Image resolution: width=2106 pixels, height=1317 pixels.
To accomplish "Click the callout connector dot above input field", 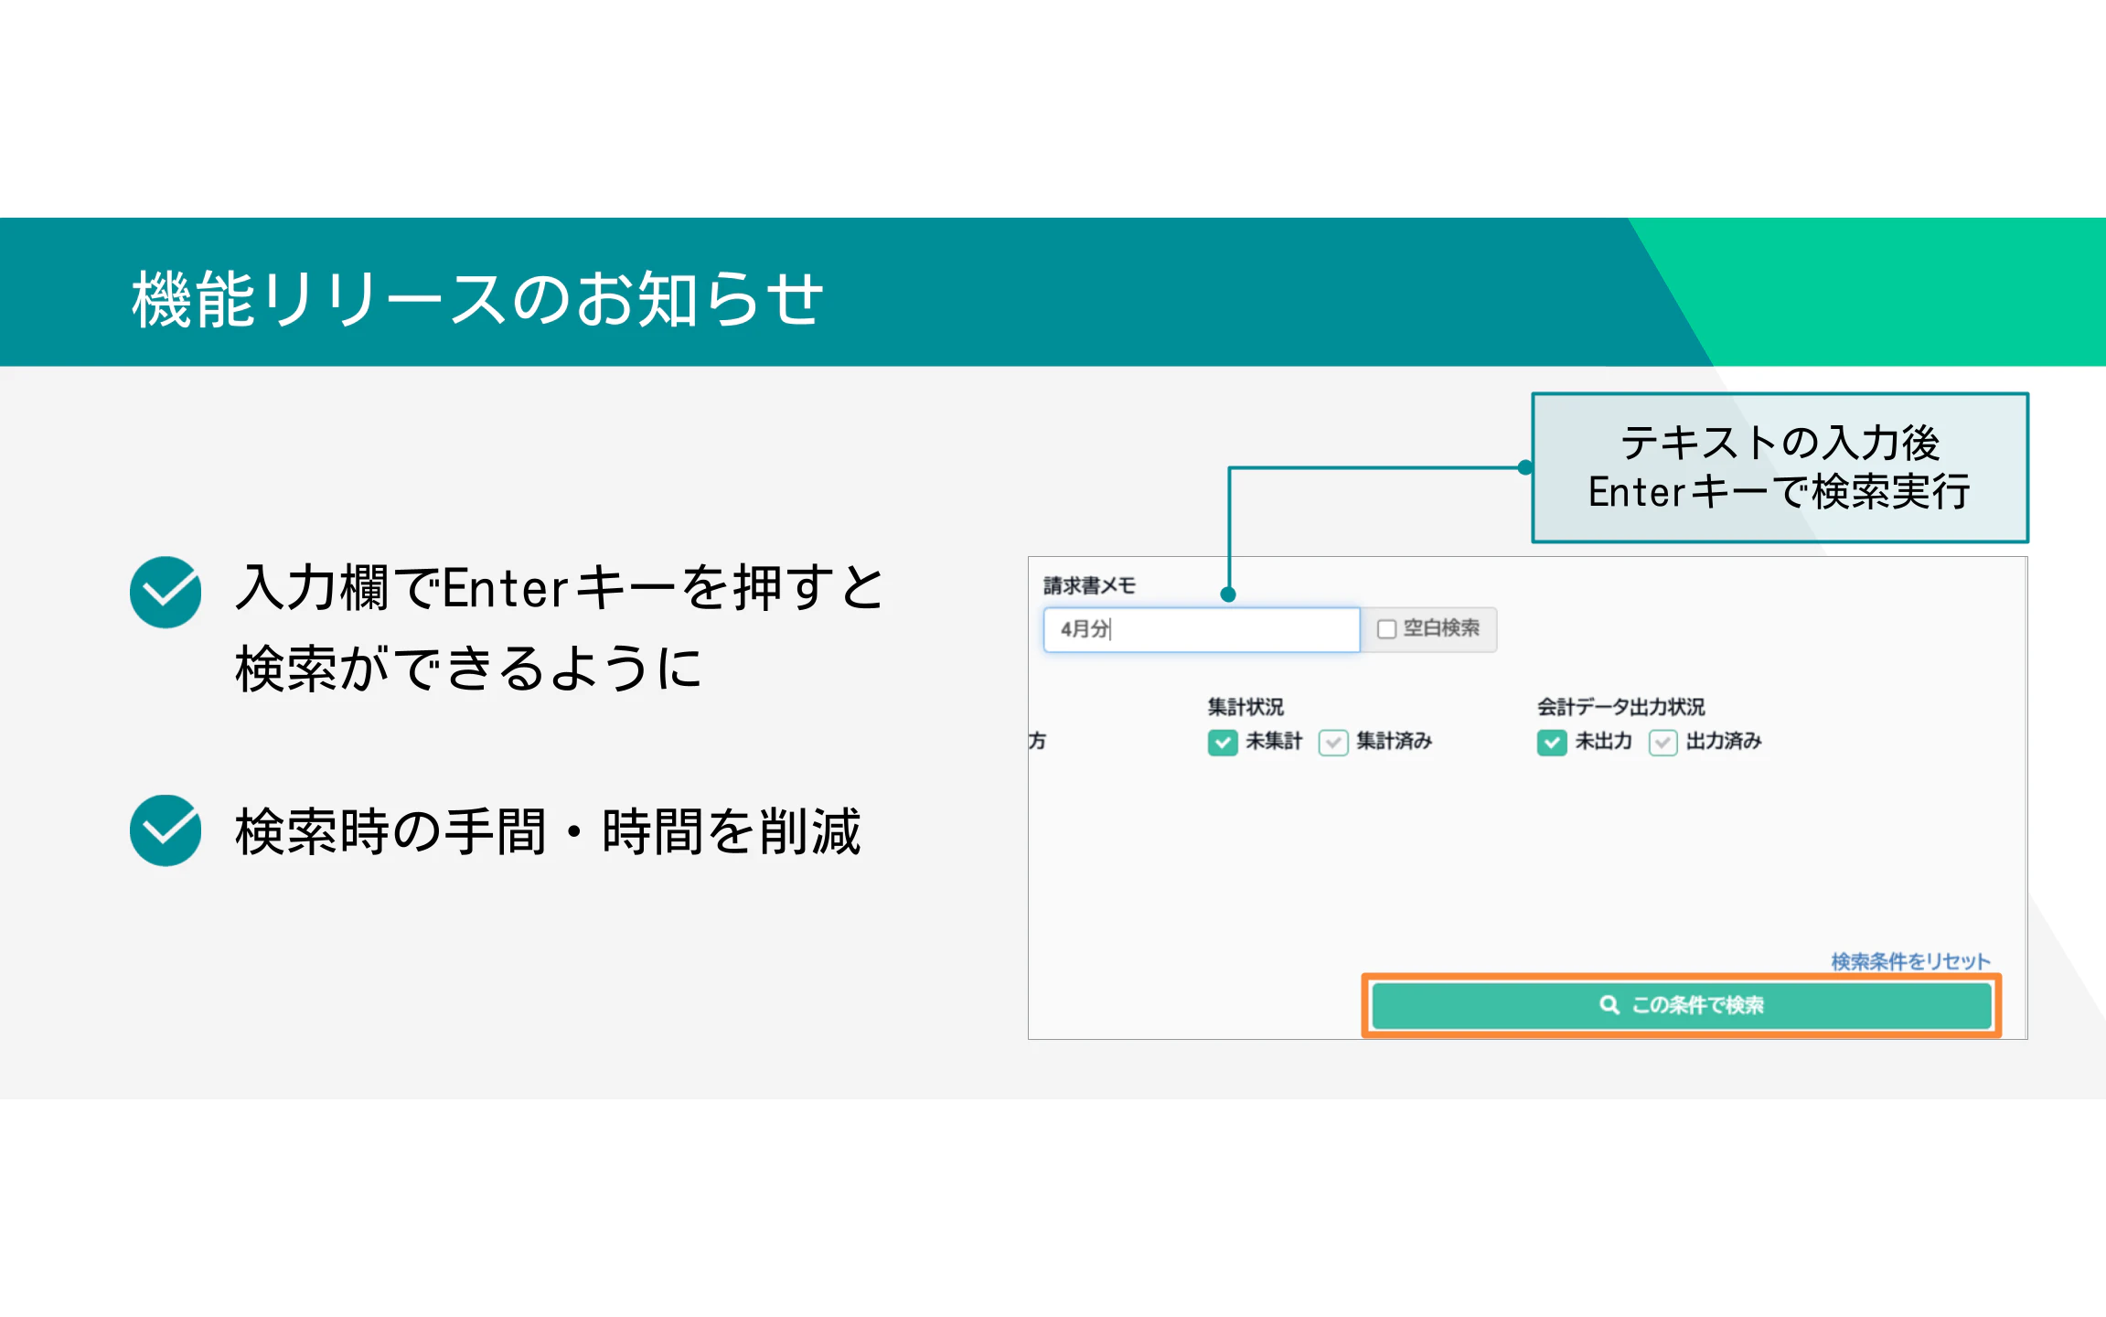I will point(1228,594).
